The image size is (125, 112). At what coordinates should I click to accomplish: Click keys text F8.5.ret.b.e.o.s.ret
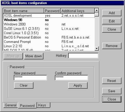[x=75, y=37]
